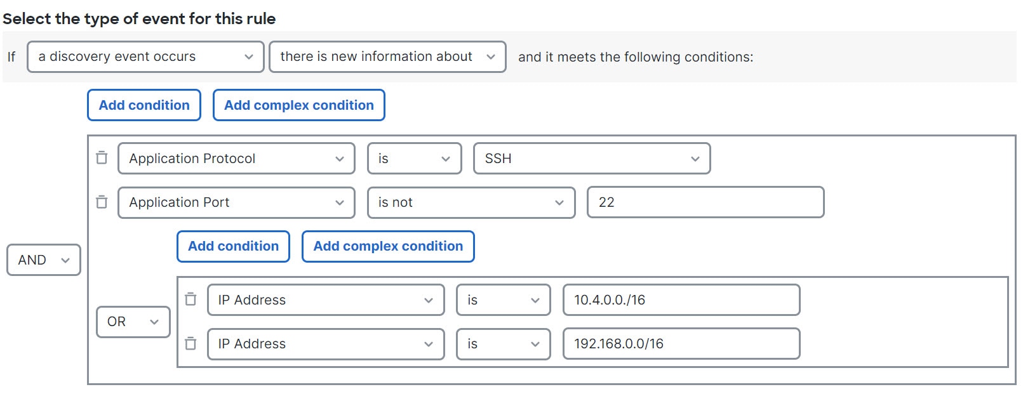Open the 'a discovery event occurs' dropdown
Screen dimensions: 1023x394
pyautogui.click(x=145, y=57)
